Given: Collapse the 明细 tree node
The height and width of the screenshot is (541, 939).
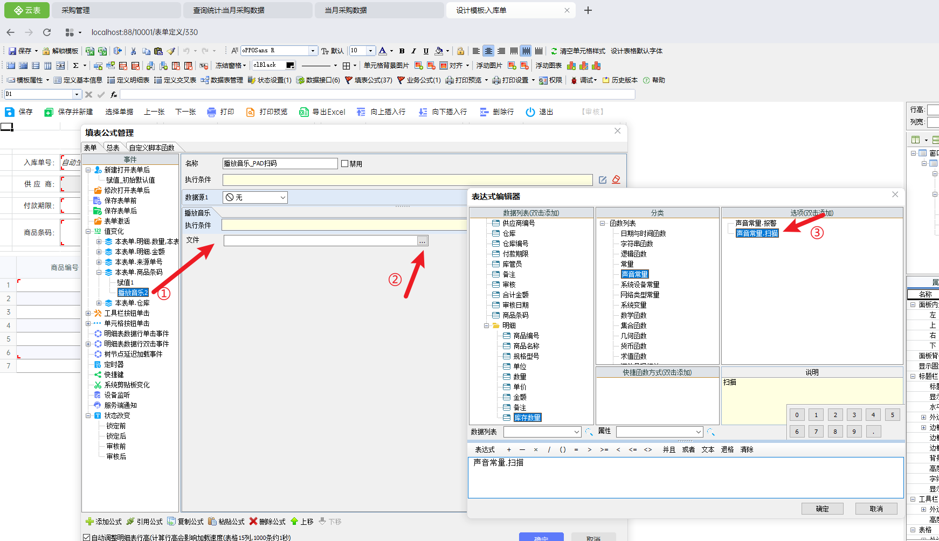Looking at the screenshot, I should 486,325.
